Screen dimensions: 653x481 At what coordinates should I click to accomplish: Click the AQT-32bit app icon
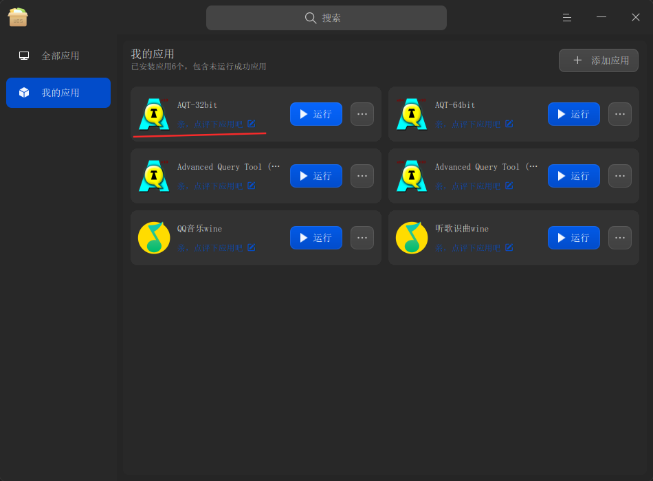pyautogui.click(x=154, y=114)
